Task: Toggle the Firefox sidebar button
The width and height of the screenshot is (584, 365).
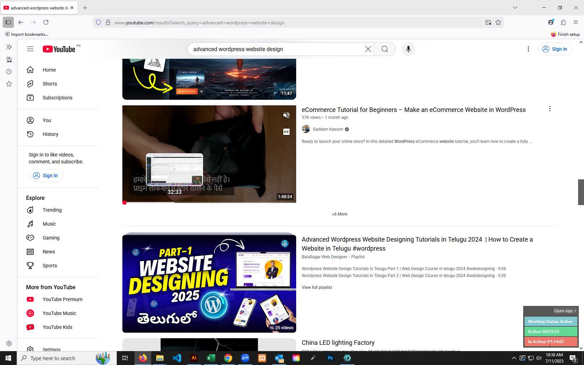Action: pos(8,22)
